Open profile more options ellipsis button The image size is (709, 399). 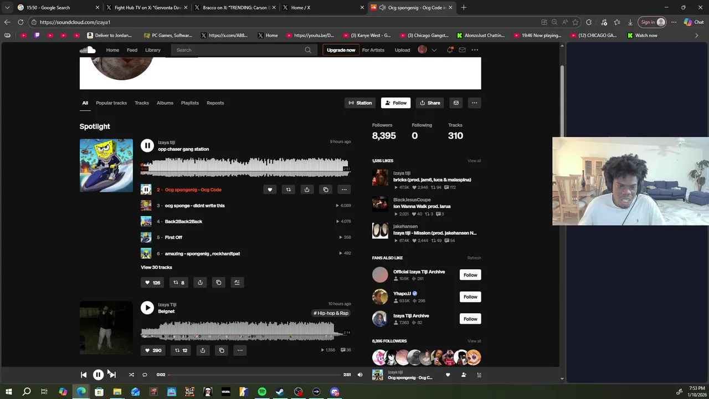pyautogui.click(x=474, y=103)
